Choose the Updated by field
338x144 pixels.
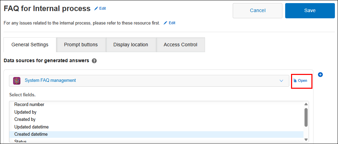tap(25, 112)
